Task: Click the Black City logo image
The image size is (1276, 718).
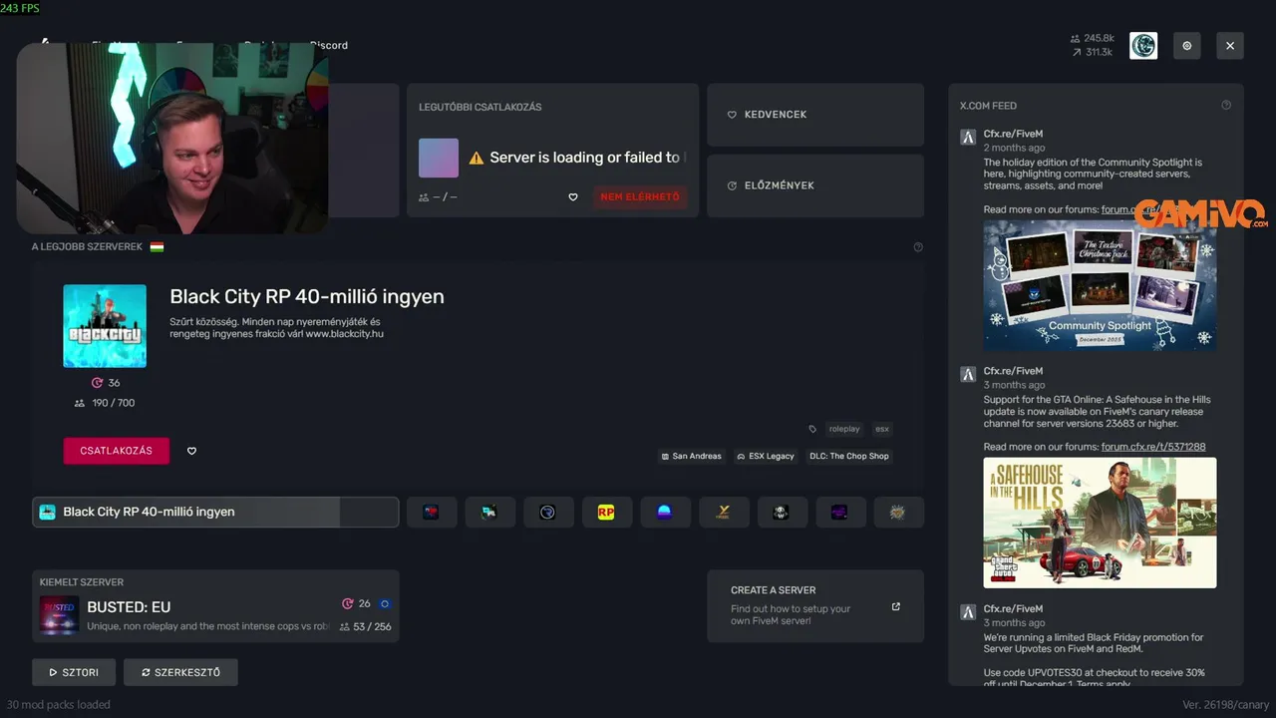Action: pos(105,326)
